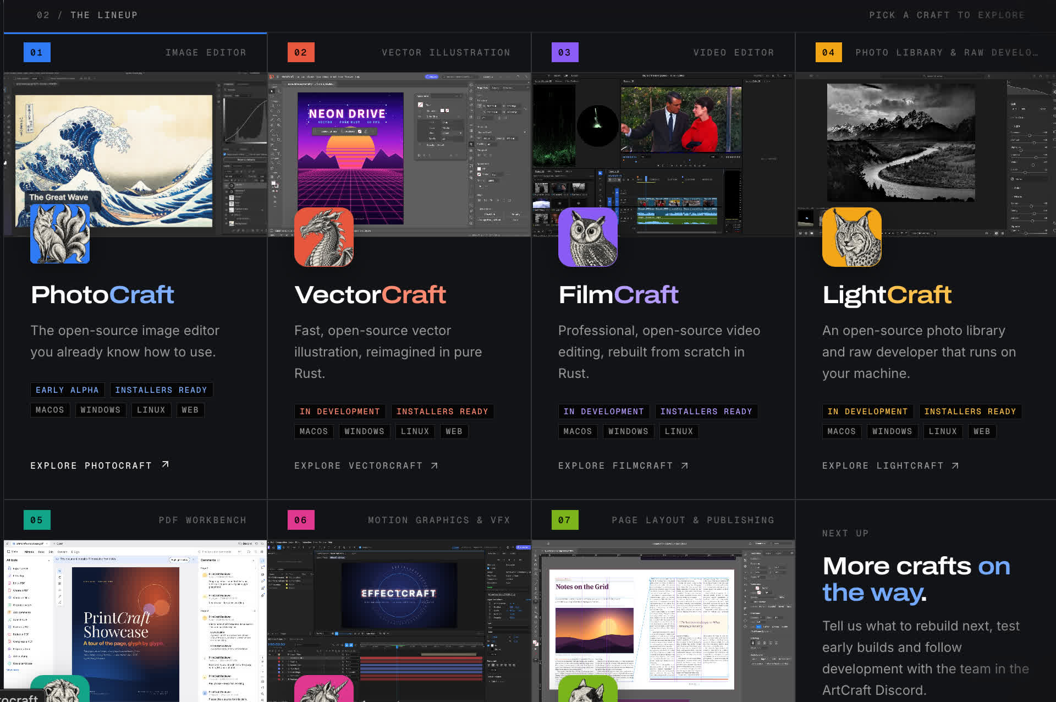Open the Explore VectorCraft link
Image resolution: width=1056 pixels, height=702 pixels.
point(366,465)
